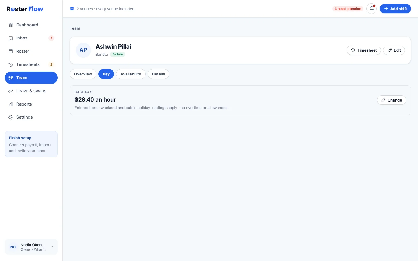The image size is (418, 261).
Task: Click the 3 need attention badge
Action: (348, 9)
